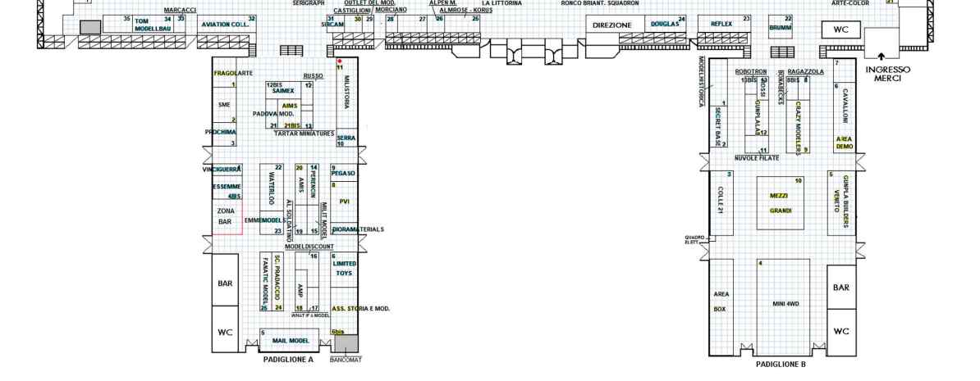
Task: Click the WC box near Ingresso Merci
Action: click(x=841, y=29)
